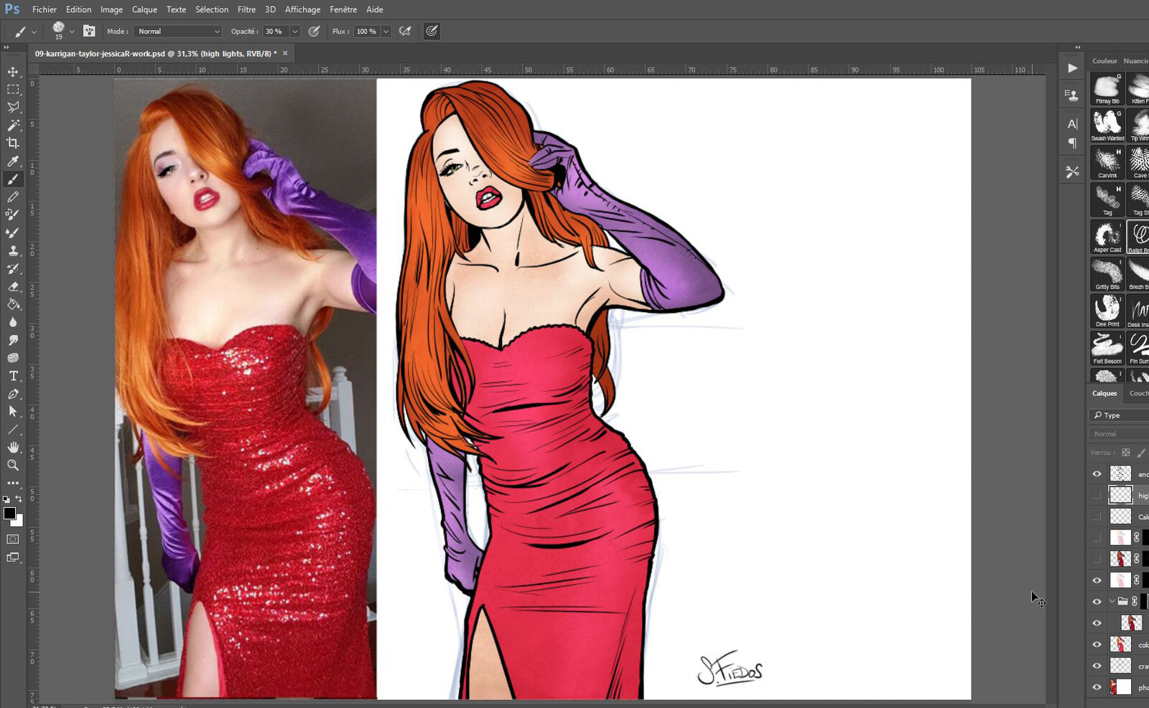Select the Path Selection arrow tool
Viewport: 1149px width, 708px height.
tap(13, 412)
